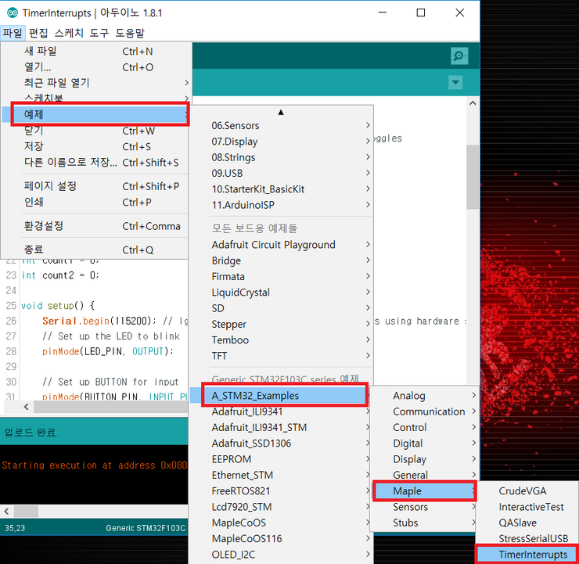Open the 스케치 menu
The width and height of the screenshot is (579, 564).
69,33
